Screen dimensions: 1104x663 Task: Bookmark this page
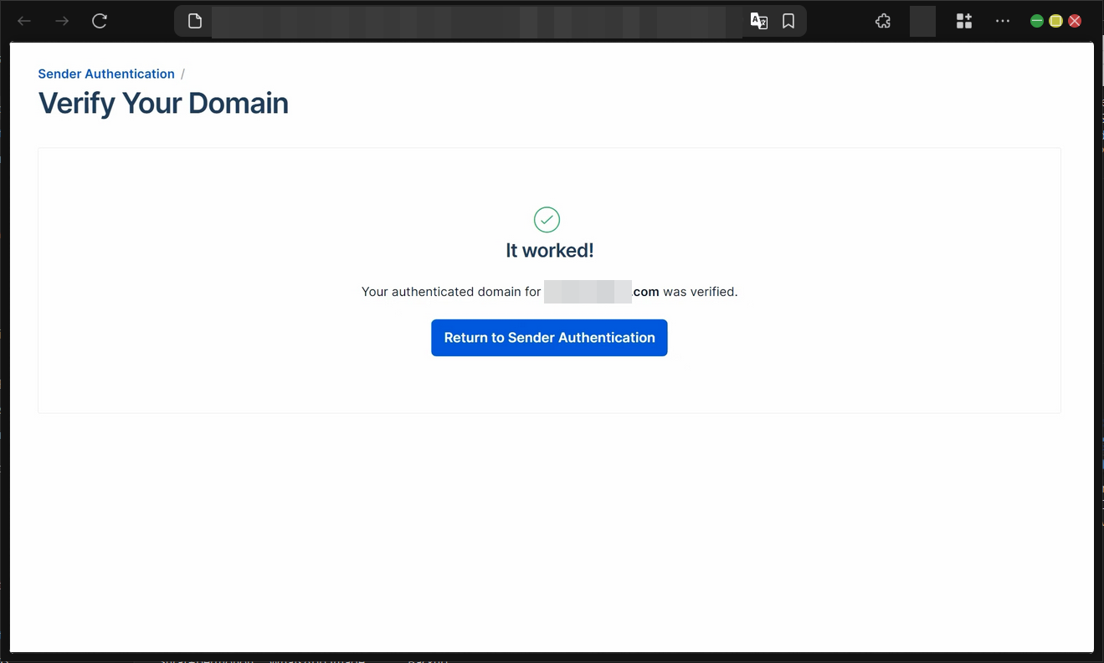point(788,21)
